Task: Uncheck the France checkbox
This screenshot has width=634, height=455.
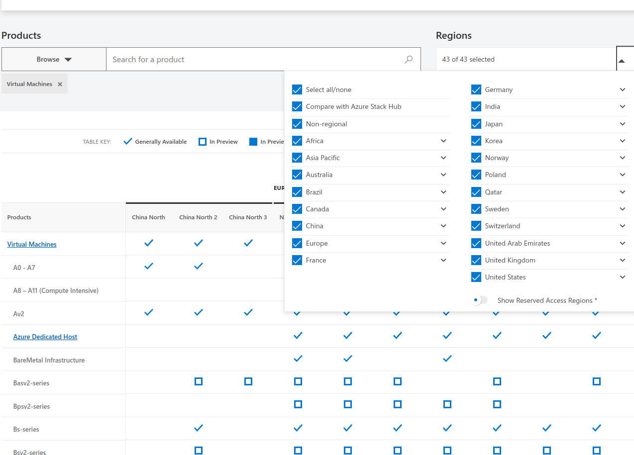Action: (x=297, y=260)
